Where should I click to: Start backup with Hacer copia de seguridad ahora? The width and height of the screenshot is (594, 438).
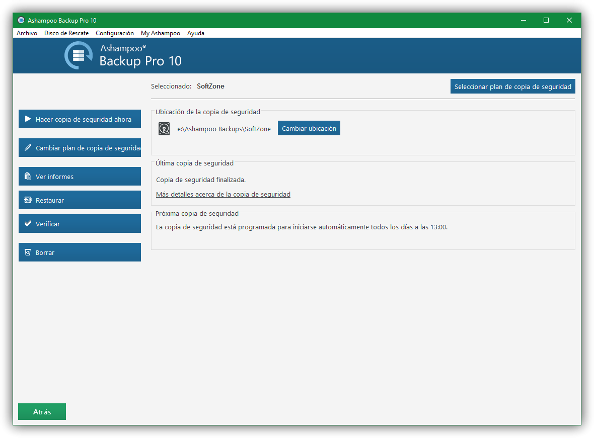coord(80,119)
